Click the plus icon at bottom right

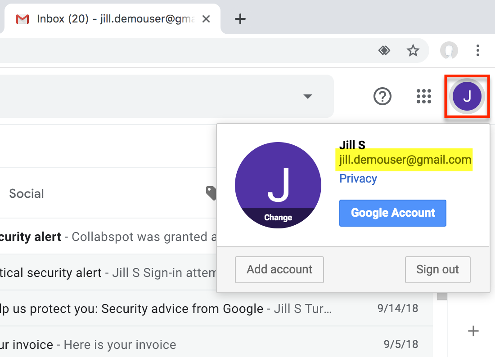pyautogui.click(x=473, y=331)
